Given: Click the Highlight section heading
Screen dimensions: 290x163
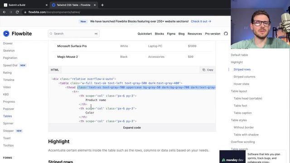Looking at the screenshot, I should click(x=59, y=141).
